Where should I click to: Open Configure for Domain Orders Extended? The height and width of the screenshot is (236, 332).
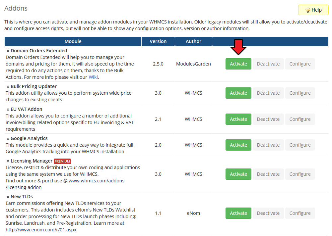(x=300, y=64)
